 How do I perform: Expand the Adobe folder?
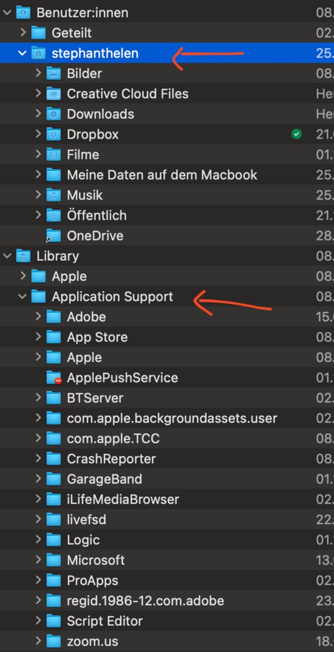38,316
